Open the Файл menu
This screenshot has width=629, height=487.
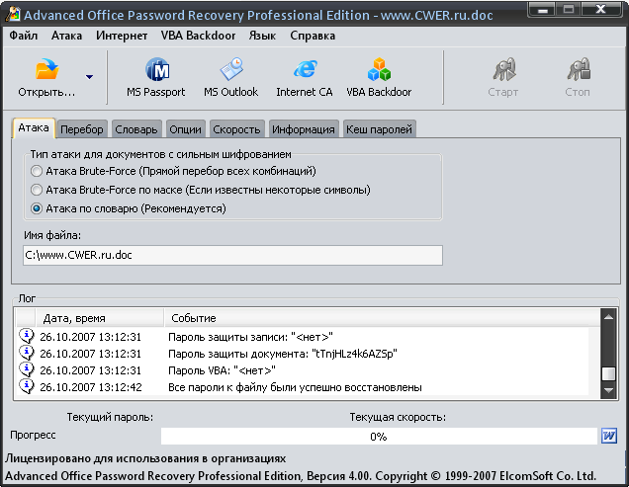click(x=24, y=36)
